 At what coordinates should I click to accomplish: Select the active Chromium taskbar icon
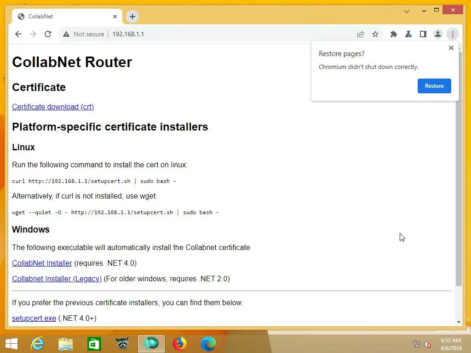(x=151, y=344)
